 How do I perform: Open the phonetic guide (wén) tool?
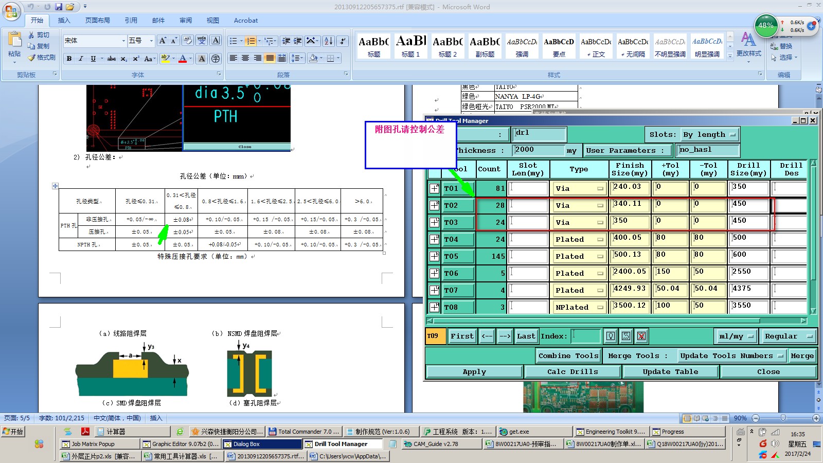coord(202,41)
